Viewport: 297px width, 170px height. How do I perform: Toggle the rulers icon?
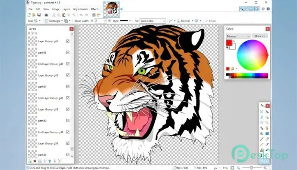point(99,15)
